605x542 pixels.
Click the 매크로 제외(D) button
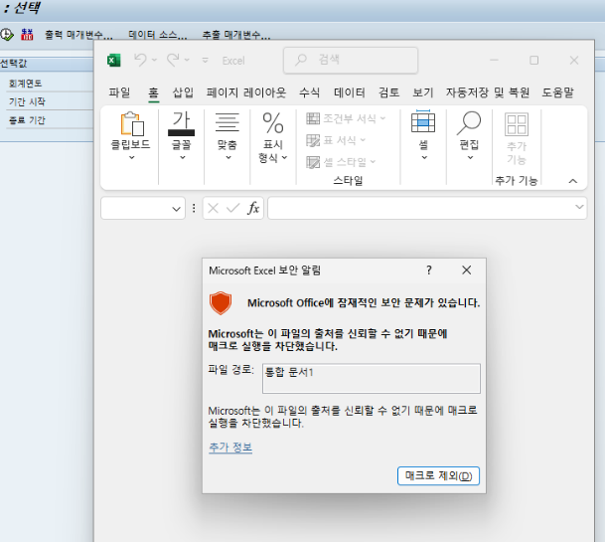[438, 475]
